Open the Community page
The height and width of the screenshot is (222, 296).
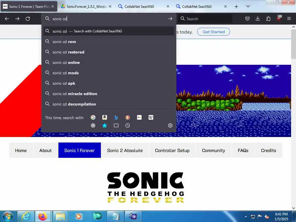click(x=214, y=150)
